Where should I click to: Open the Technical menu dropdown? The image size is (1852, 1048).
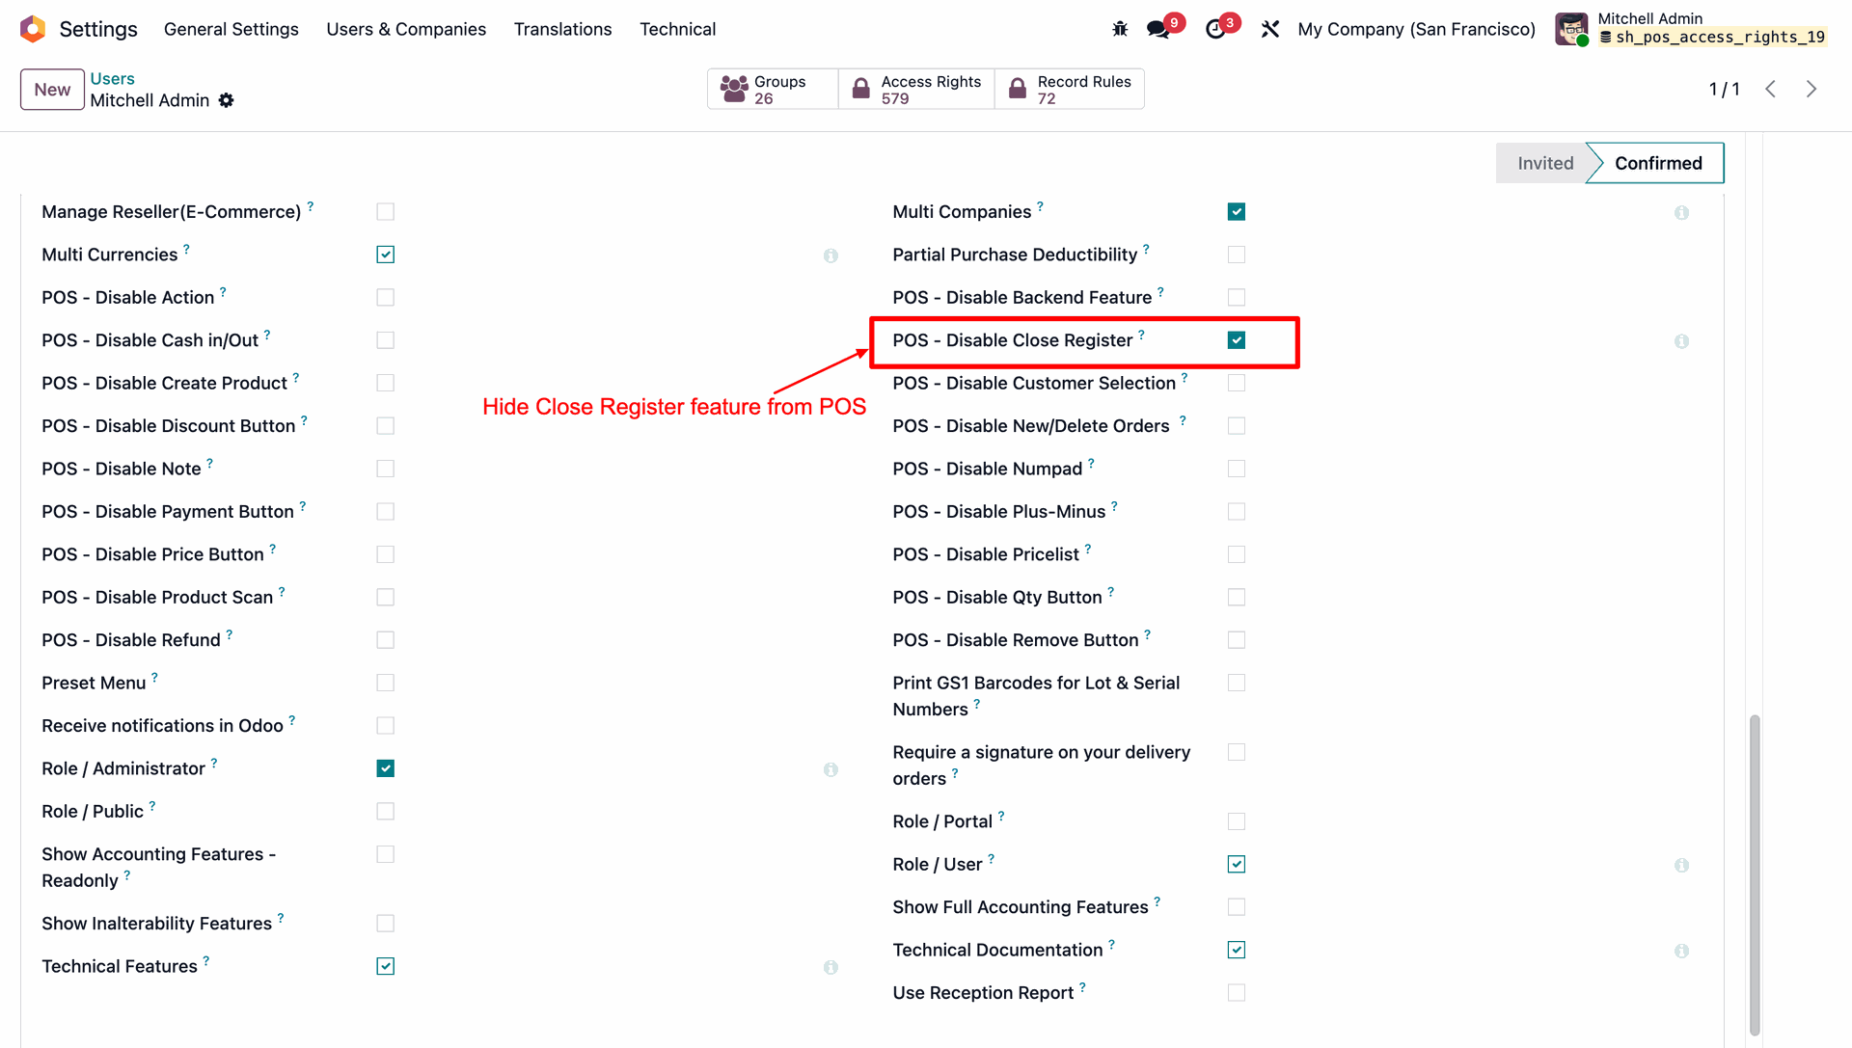pos(677,29)
